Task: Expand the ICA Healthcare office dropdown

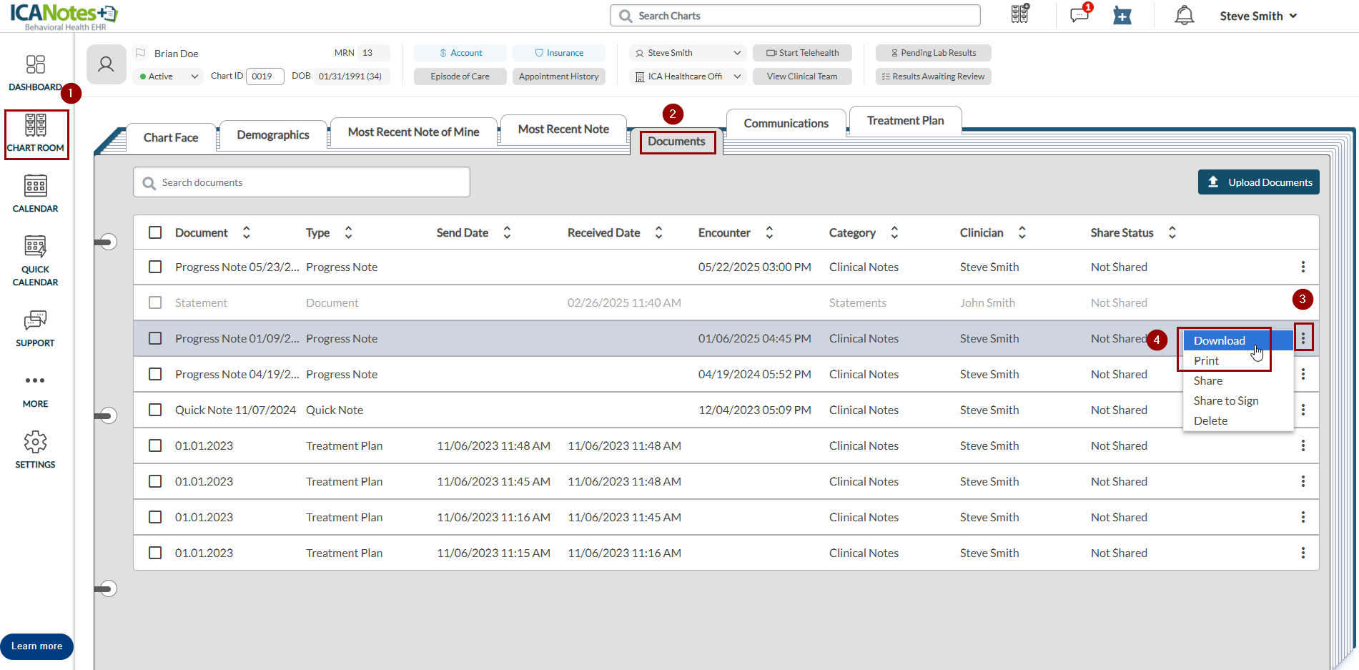Action: point(688,77)
